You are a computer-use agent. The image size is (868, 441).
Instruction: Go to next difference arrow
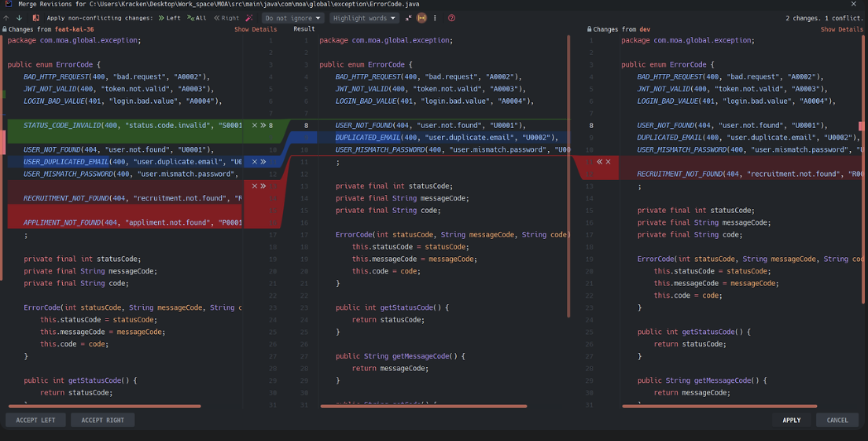coord(20,18)
